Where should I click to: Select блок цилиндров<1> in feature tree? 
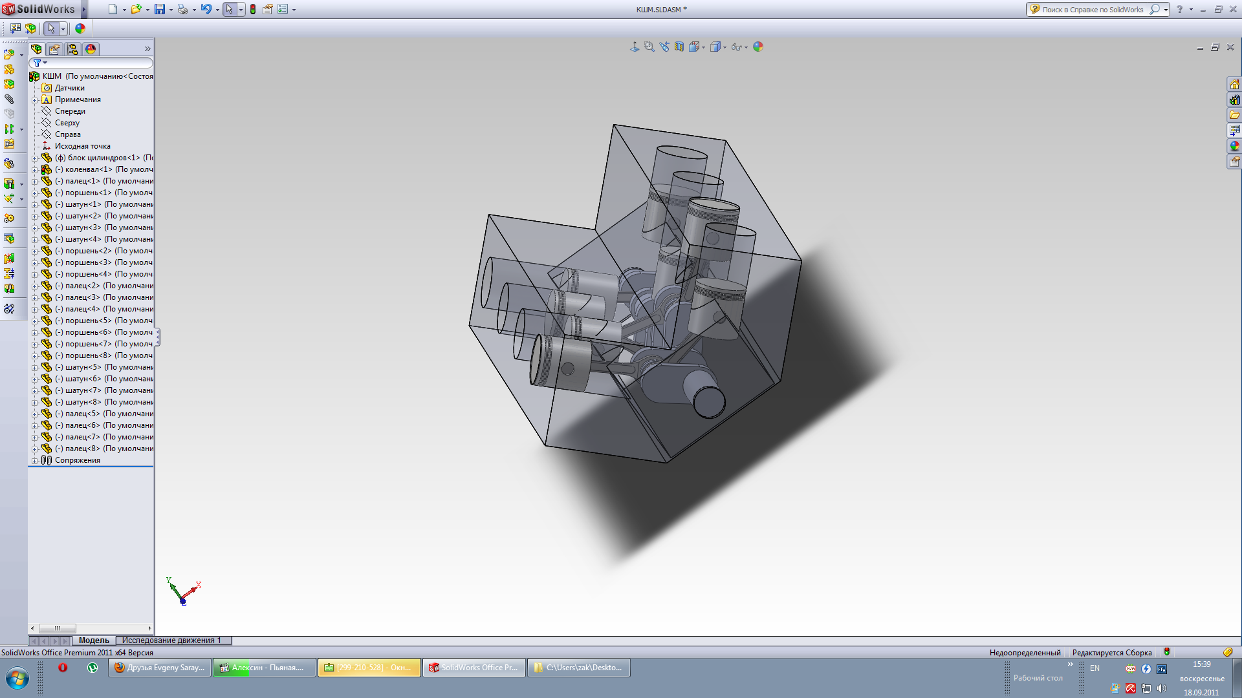[103, 158]
